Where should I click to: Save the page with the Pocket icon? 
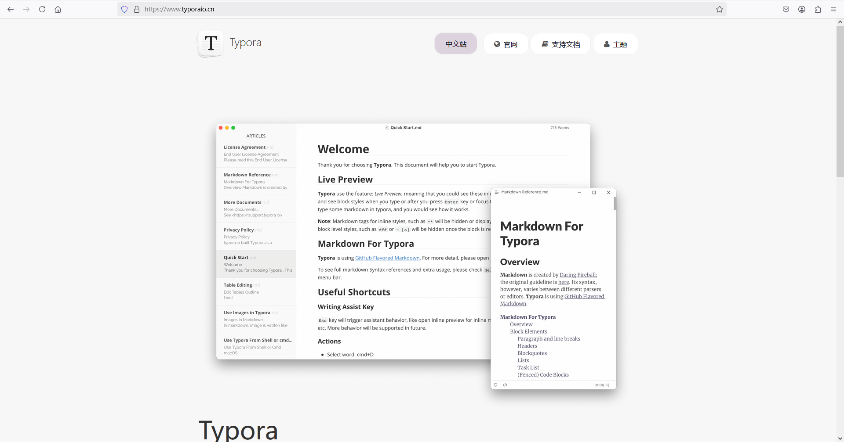(786, 9)
